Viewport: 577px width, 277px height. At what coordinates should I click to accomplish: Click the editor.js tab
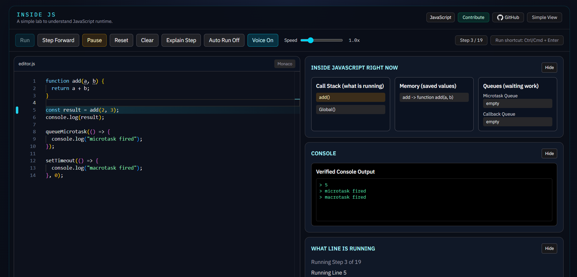27,64
